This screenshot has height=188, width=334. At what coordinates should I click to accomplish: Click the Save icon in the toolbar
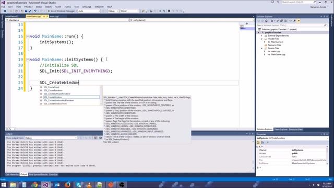click(26, 11)
